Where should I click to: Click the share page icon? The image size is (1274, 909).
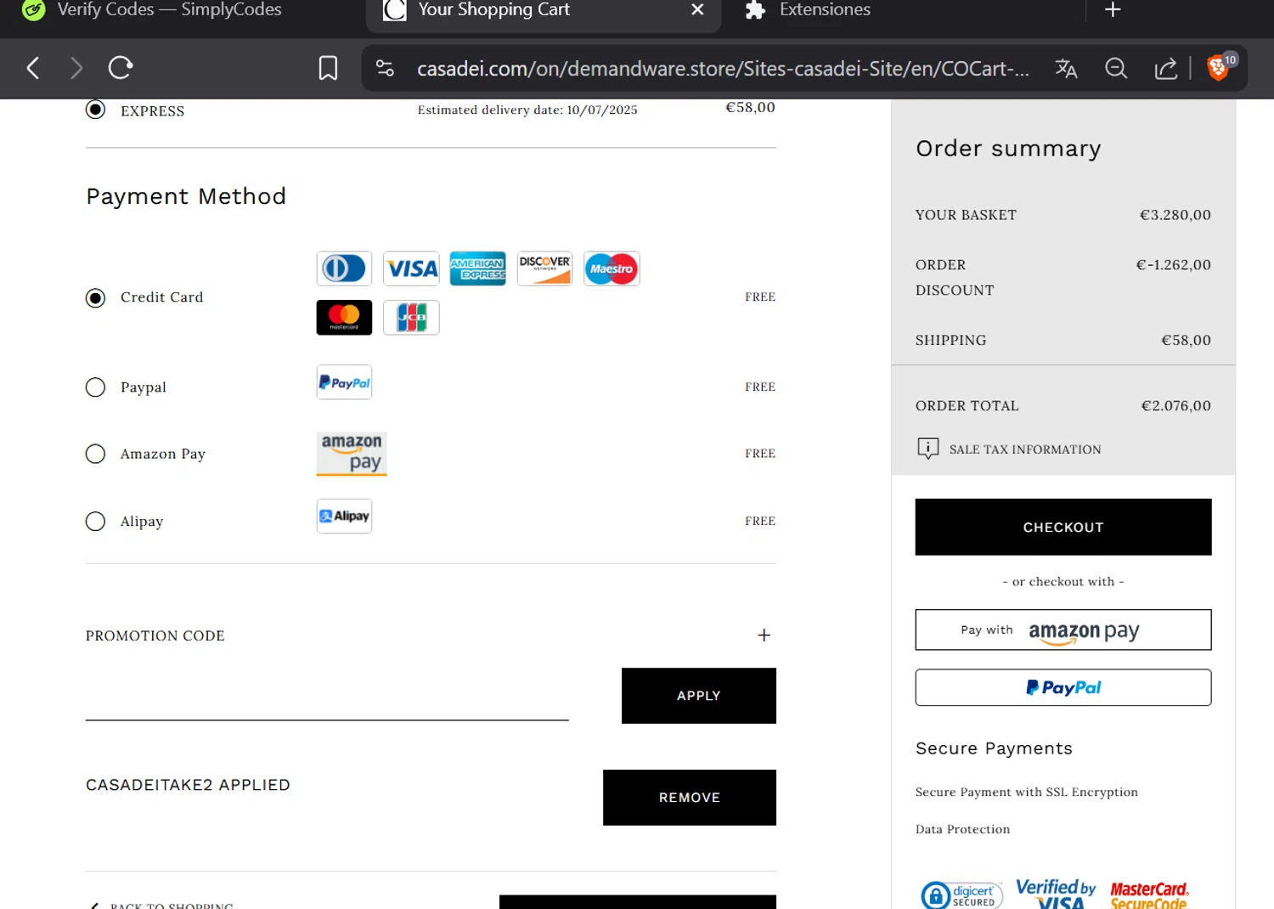coord(1165,68)
